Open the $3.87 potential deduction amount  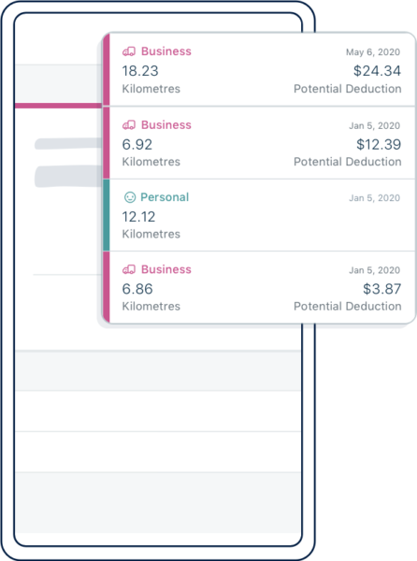382,289
